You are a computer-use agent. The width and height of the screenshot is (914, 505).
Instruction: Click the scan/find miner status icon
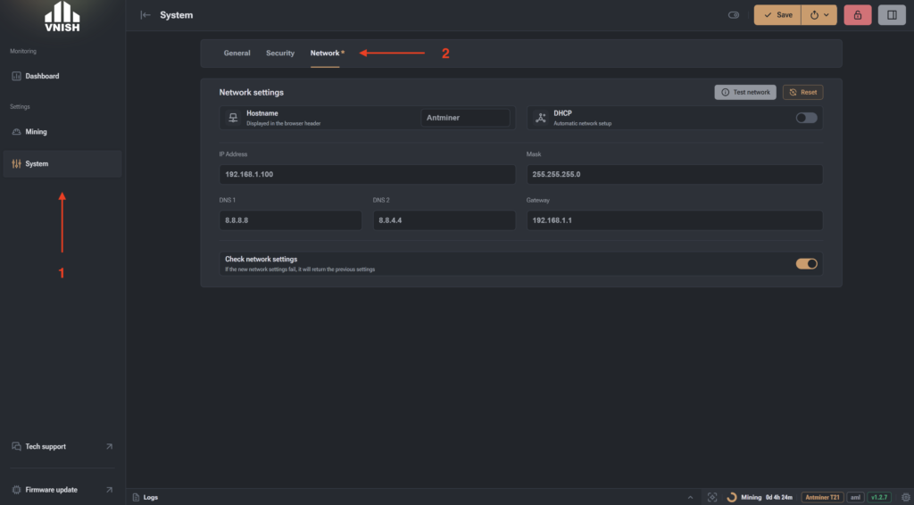click(x=712, y=498)
